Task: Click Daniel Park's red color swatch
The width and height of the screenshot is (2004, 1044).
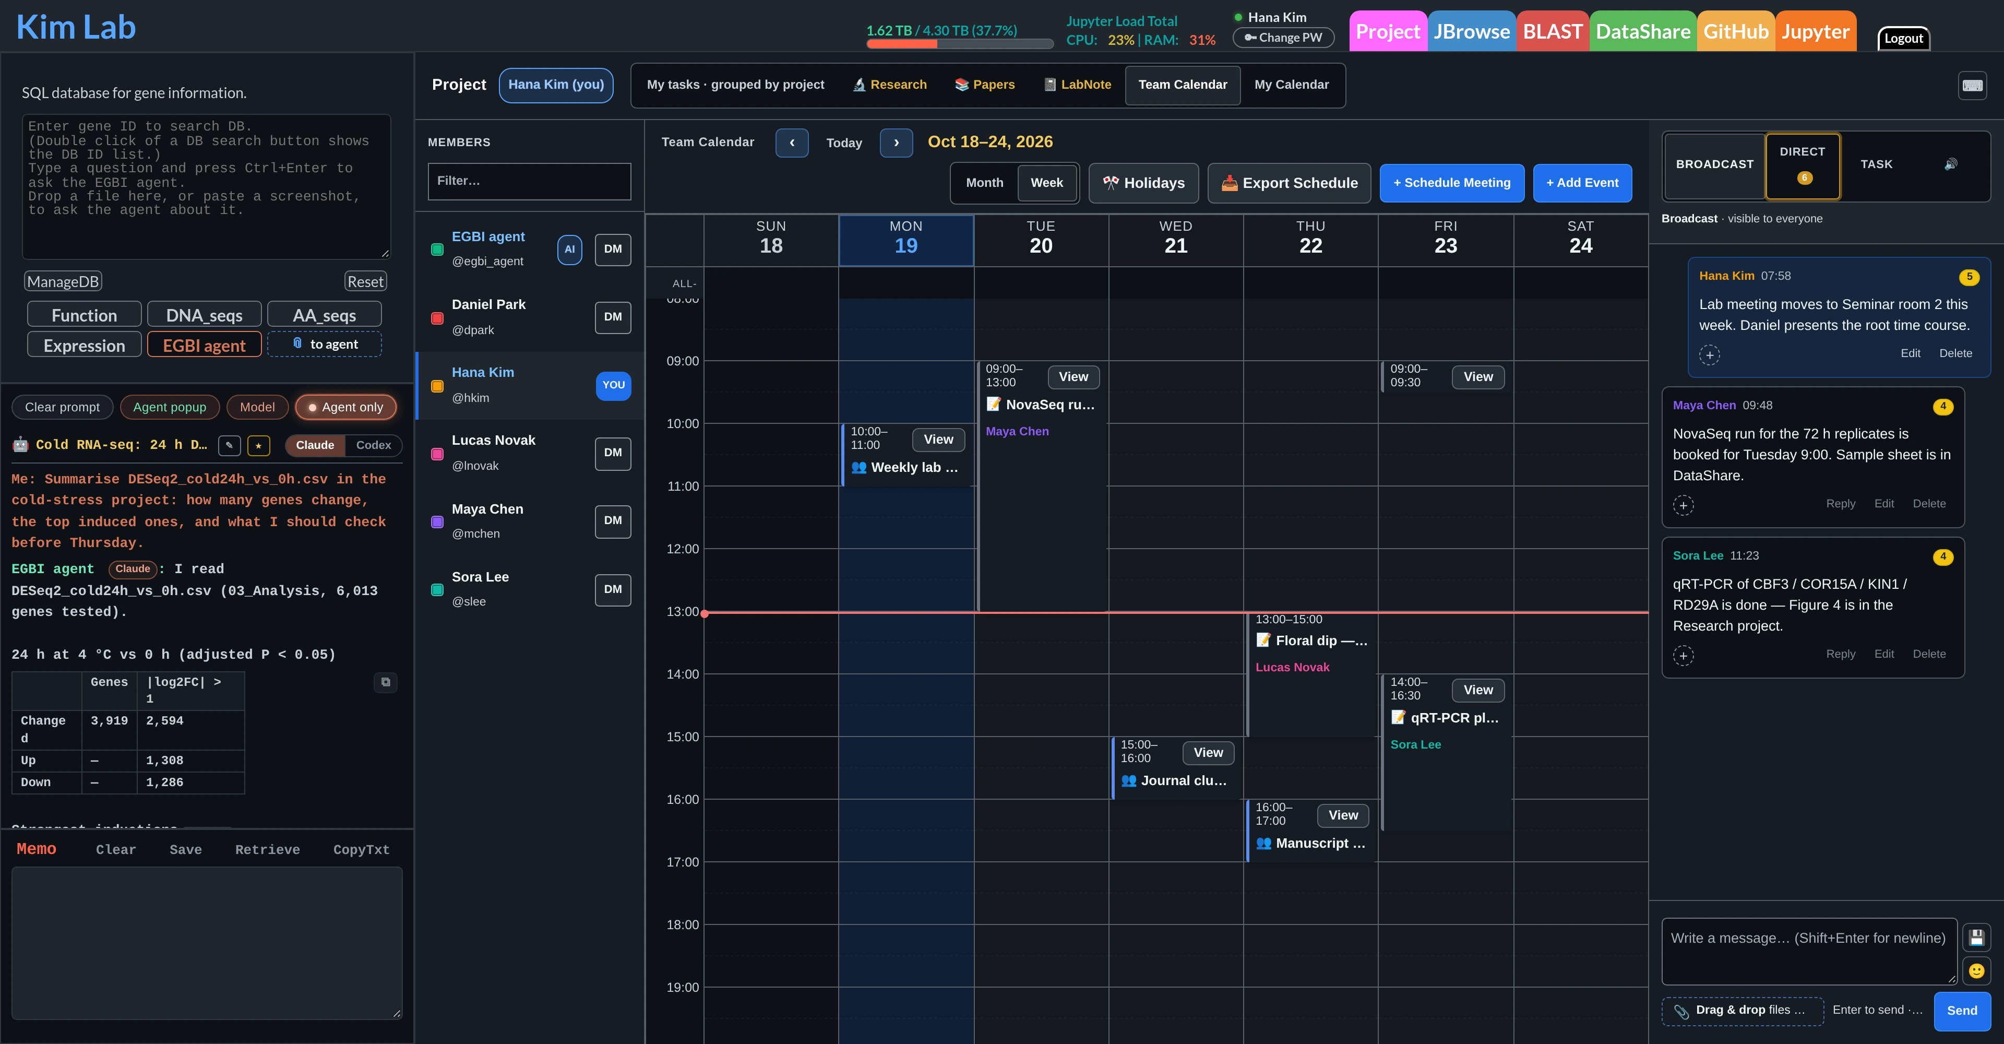Action: coord(437,318)
